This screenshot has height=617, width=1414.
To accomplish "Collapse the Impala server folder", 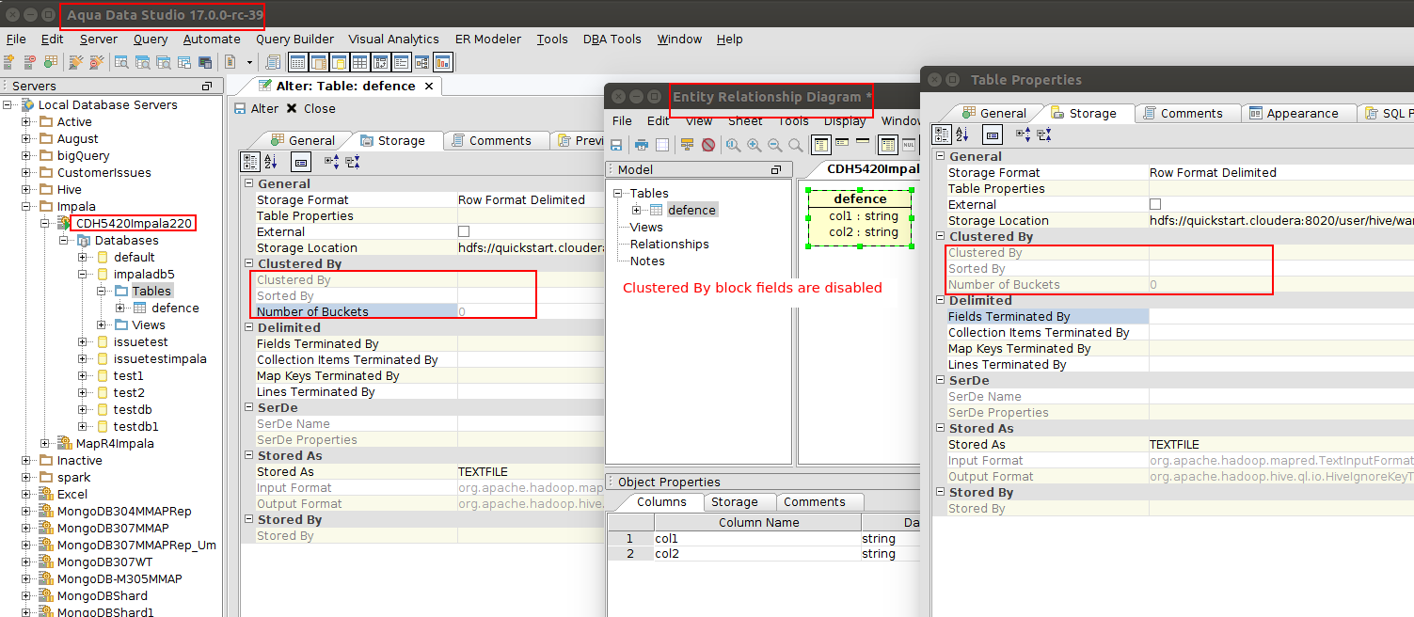I will click(x=27, y=206).
